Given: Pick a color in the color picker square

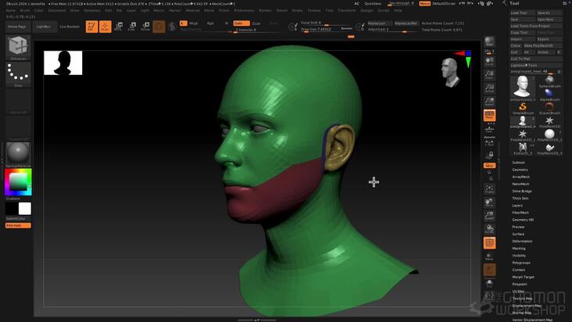Looking at the screenshot, I should (18, 181).
